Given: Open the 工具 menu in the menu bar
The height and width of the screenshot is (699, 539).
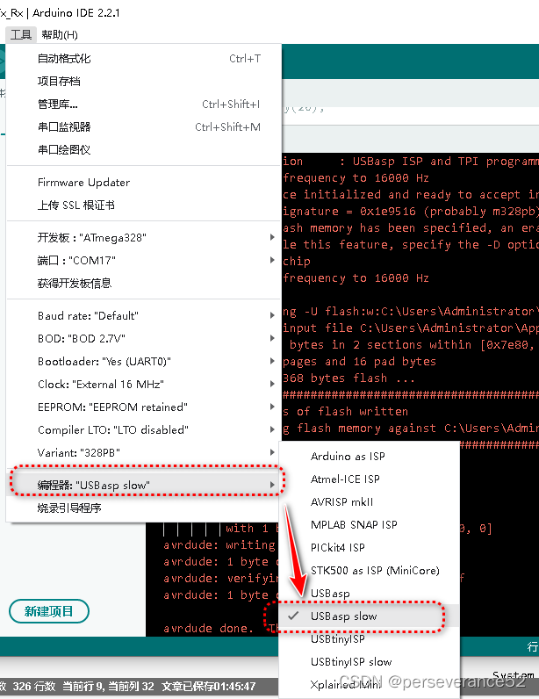Looking at the screenshot, I should point(21,34).
